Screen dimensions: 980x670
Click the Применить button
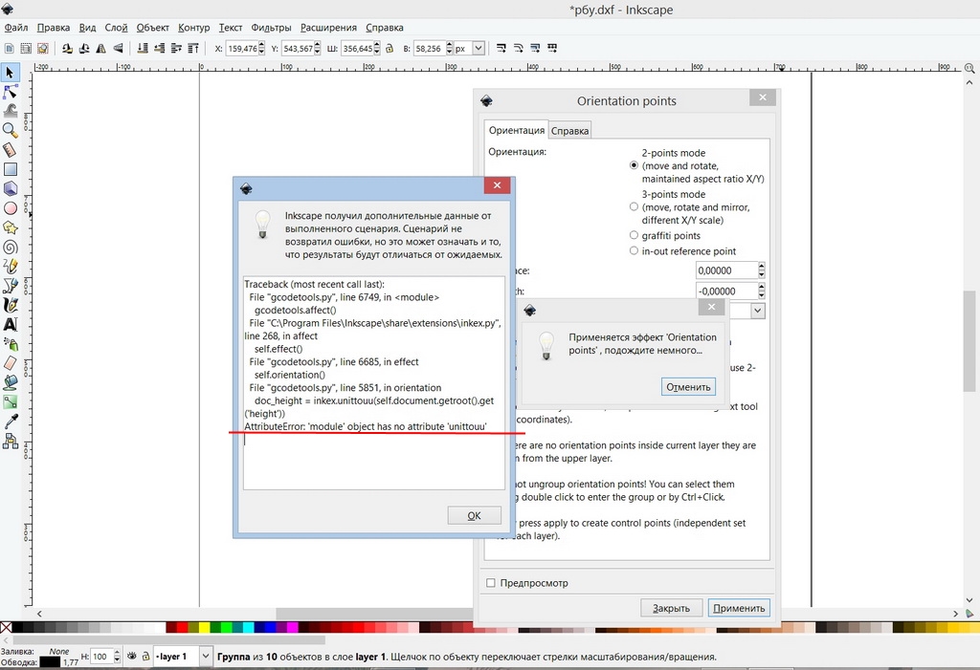pyautogui.click(x=739, y=608)
